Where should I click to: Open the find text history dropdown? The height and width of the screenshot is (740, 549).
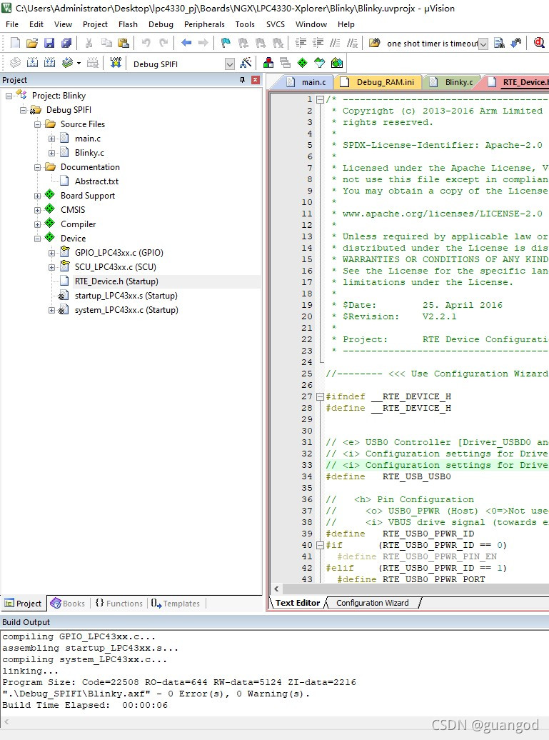click(x=483, y=44)
